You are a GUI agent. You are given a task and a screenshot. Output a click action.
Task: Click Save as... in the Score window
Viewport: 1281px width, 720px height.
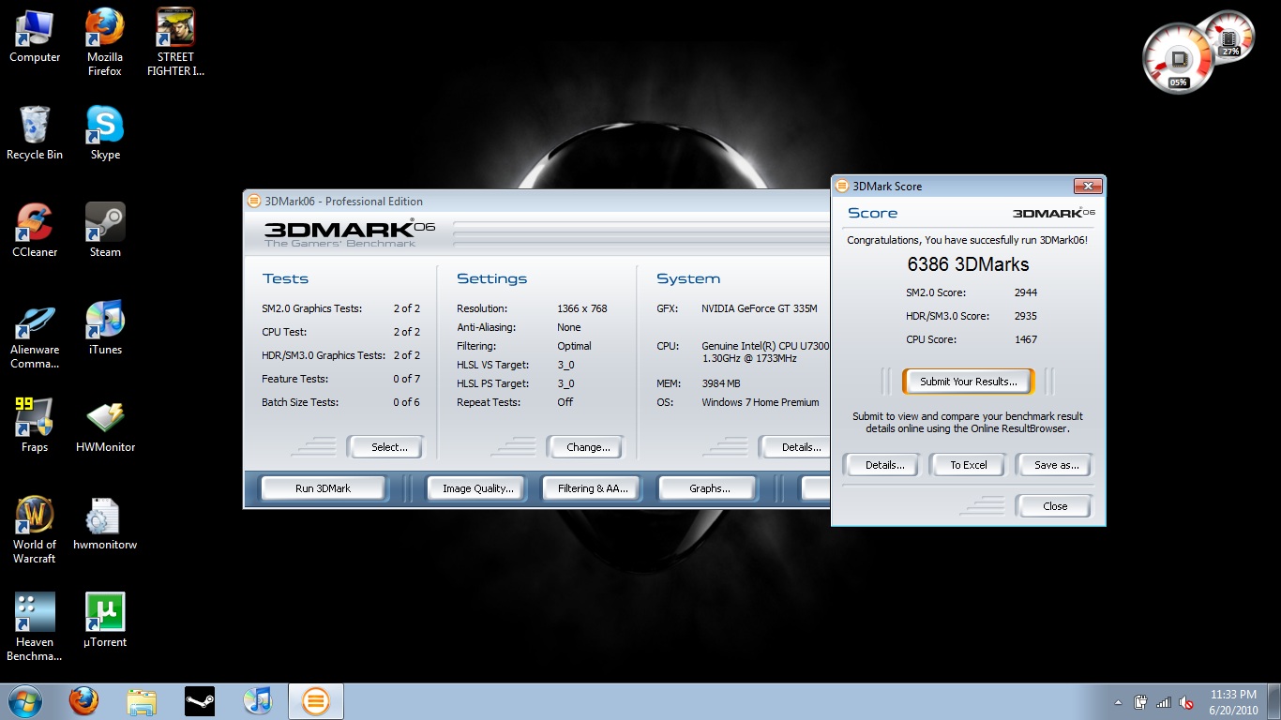pos(1056,465)
